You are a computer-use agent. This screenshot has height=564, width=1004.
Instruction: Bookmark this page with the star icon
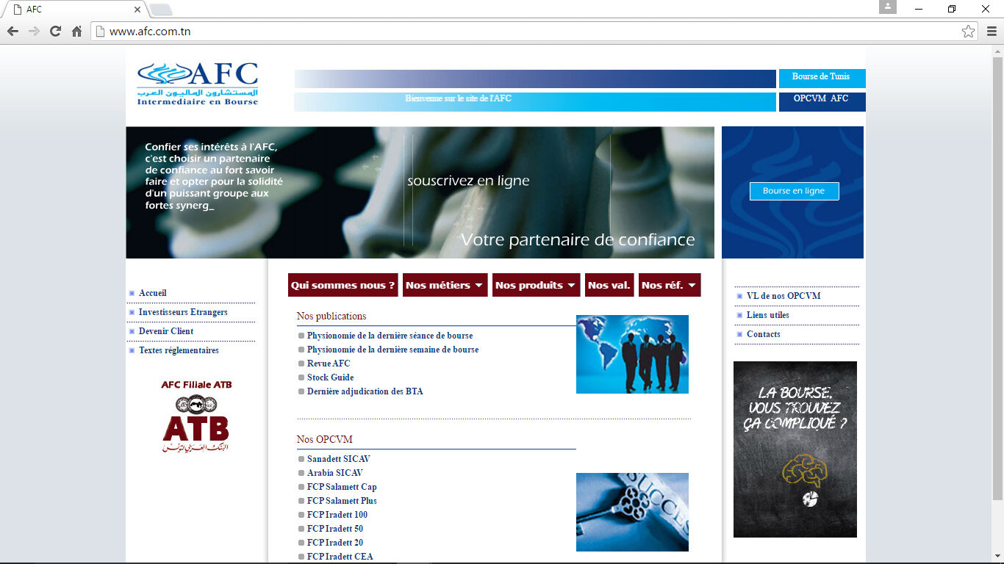coord(968,32)
